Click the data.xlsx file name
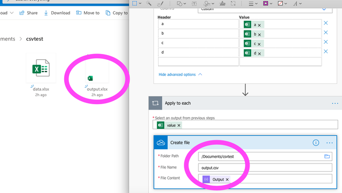The height and width of the screenshot is (193, 342). (41, 89)
